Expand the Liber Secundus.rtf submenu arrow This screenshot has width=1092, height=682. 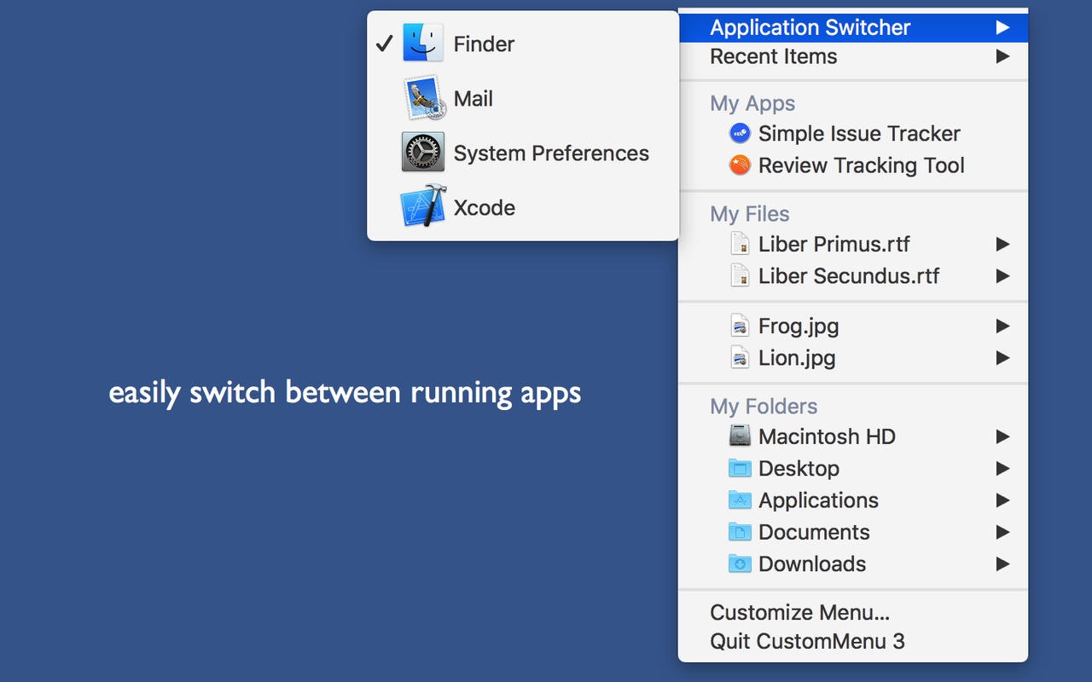pyautogui.click(x=1003, y=275)
